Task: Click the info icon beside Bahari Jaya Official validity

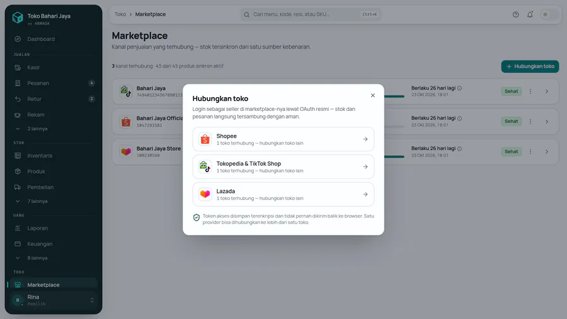Action: coord(460,119)
